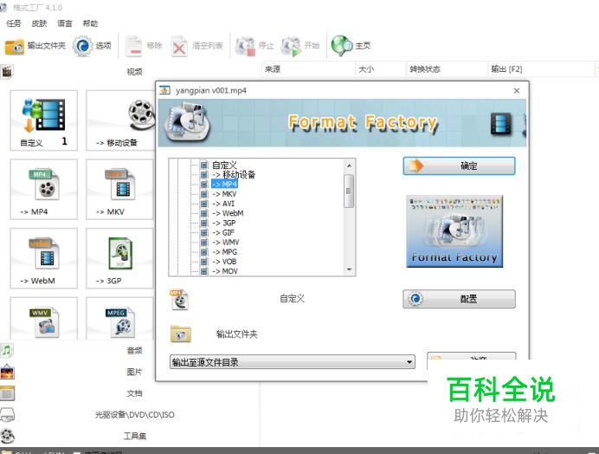Select -> VOB in the format tree
Image resolution: width=599 pixels, height=454 pixels.
click(224, 262)
